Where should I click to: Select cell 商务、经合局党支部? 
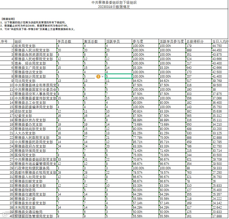coord(35,63)
